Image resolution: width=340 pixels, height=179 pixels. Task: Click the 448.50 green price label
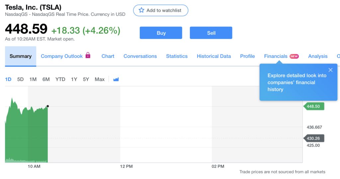pos(314,106)
